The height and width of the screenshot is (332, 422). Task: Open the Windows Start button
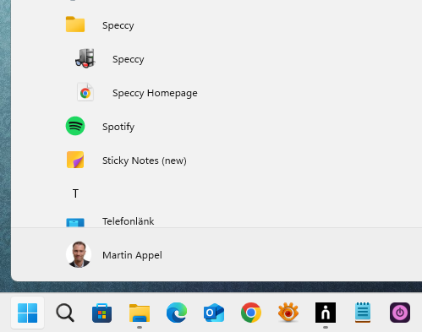click(x=27, y=313)
